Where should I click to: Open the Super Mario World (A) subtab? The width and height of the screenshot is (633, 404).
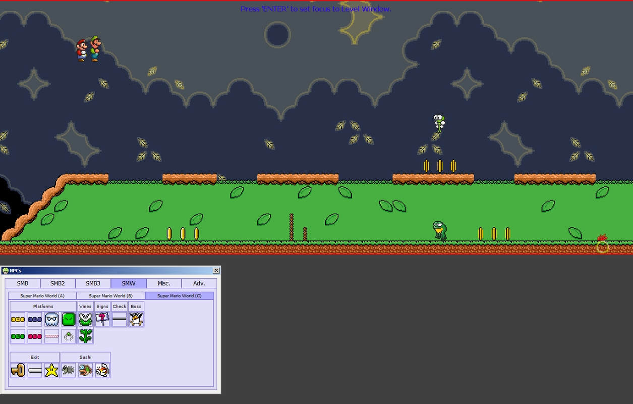42,296
